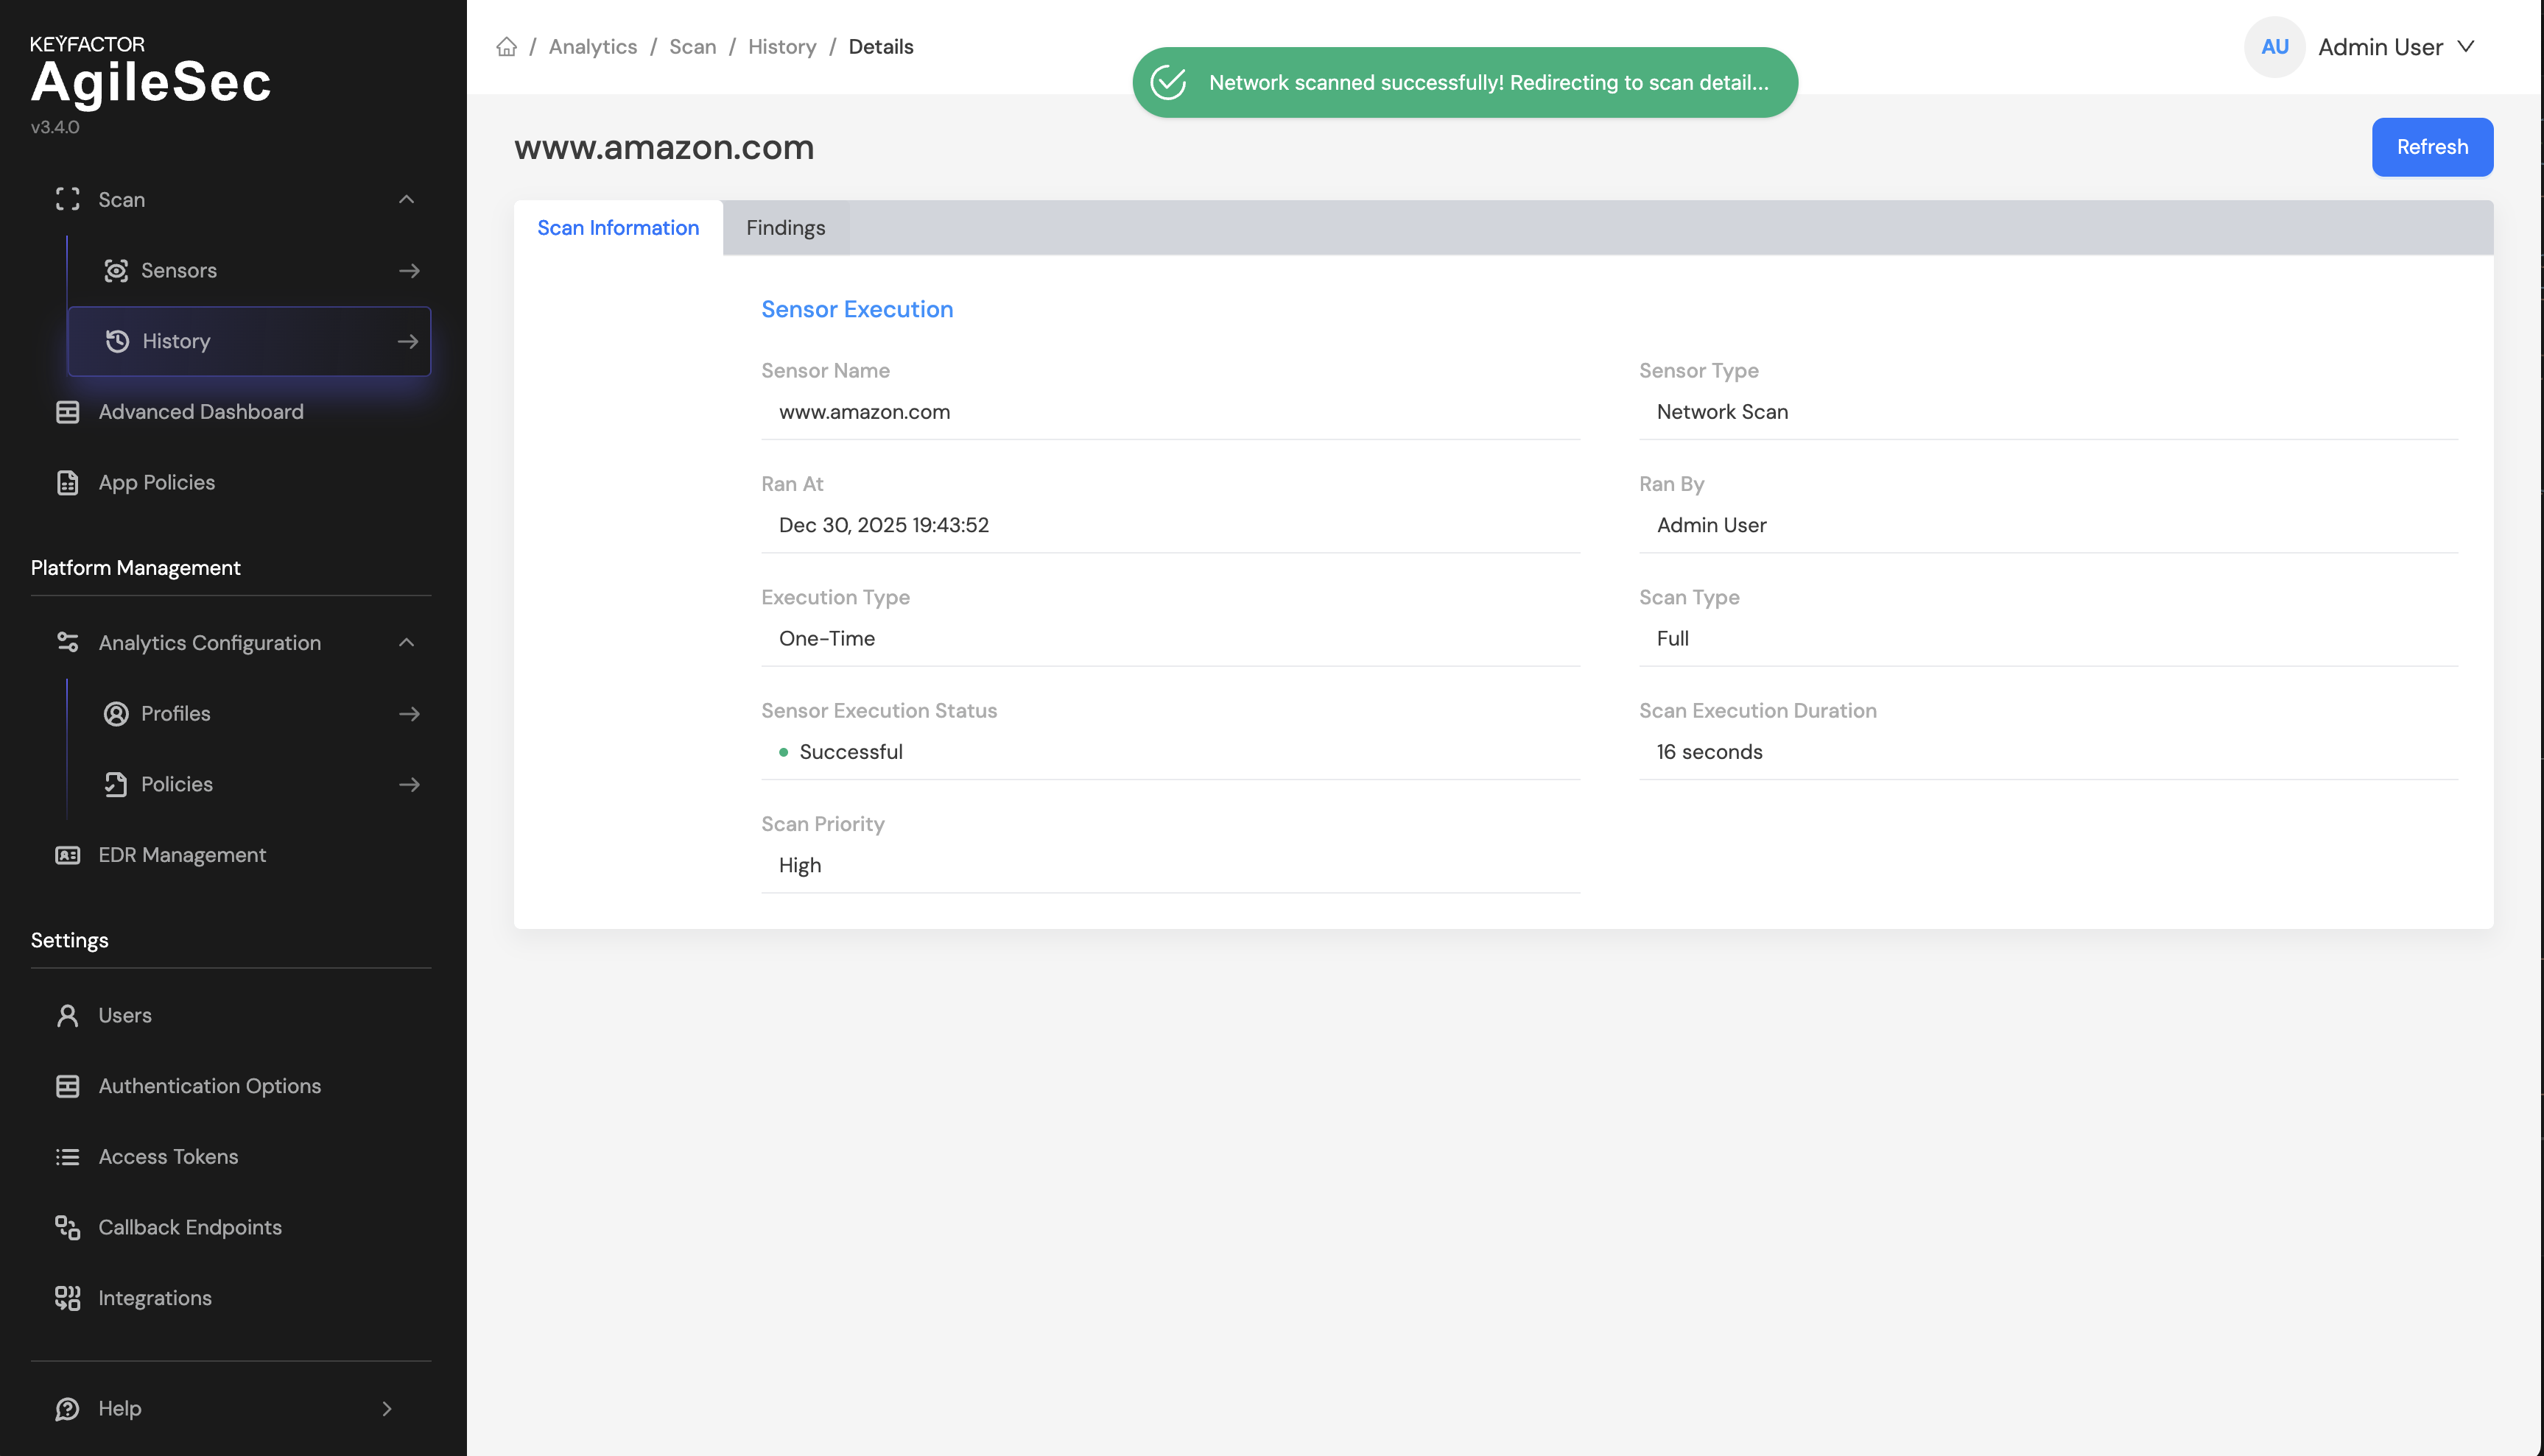Open Advanced Dashboard icon in sidebar
Viewport: 2544px width, 1456px height.
[x=67, y=412]
